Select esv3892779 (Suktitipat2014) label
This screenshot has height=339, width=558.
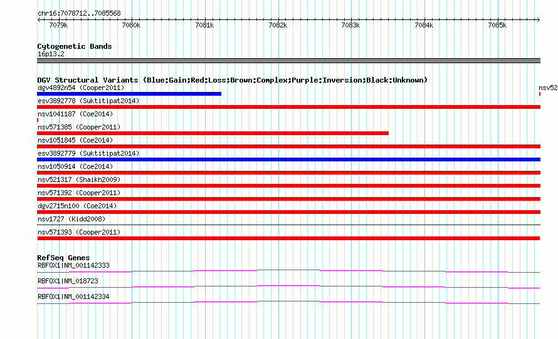pos(88,153)
